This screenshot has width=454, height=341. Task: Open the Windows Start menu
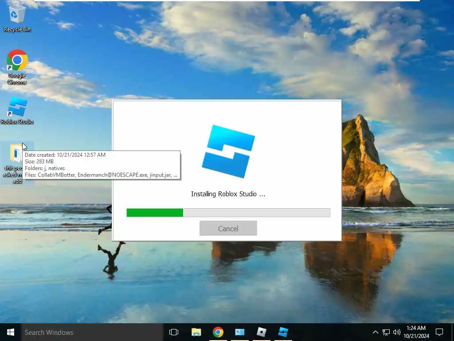click(x=11, y=332)
